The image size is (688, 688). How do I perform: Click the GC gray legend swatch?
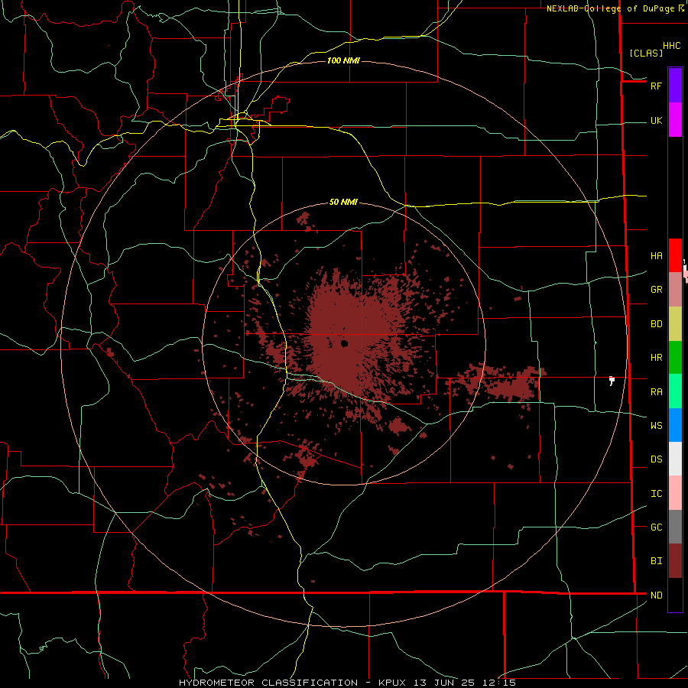point(675,527)
